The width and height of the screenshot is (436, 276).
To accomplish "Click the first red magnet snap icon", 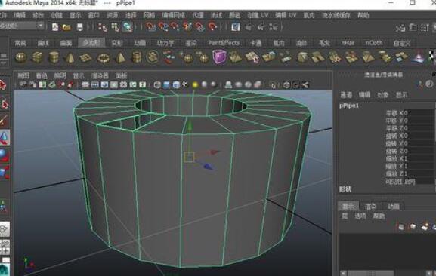I will point(150,27).
